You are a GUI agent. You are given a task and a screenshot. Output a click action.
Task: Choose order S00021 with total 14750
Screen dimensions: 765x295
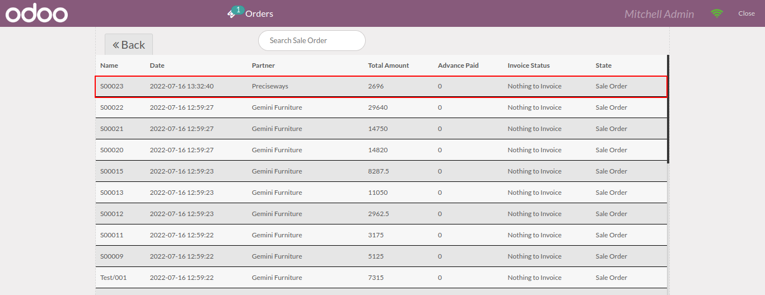(381, 129)
